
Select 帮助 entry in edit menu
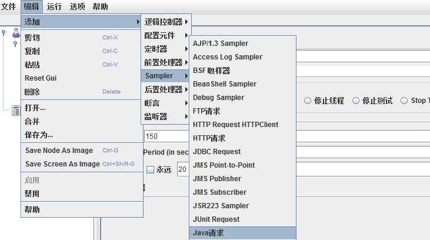[x=82, y=209]
